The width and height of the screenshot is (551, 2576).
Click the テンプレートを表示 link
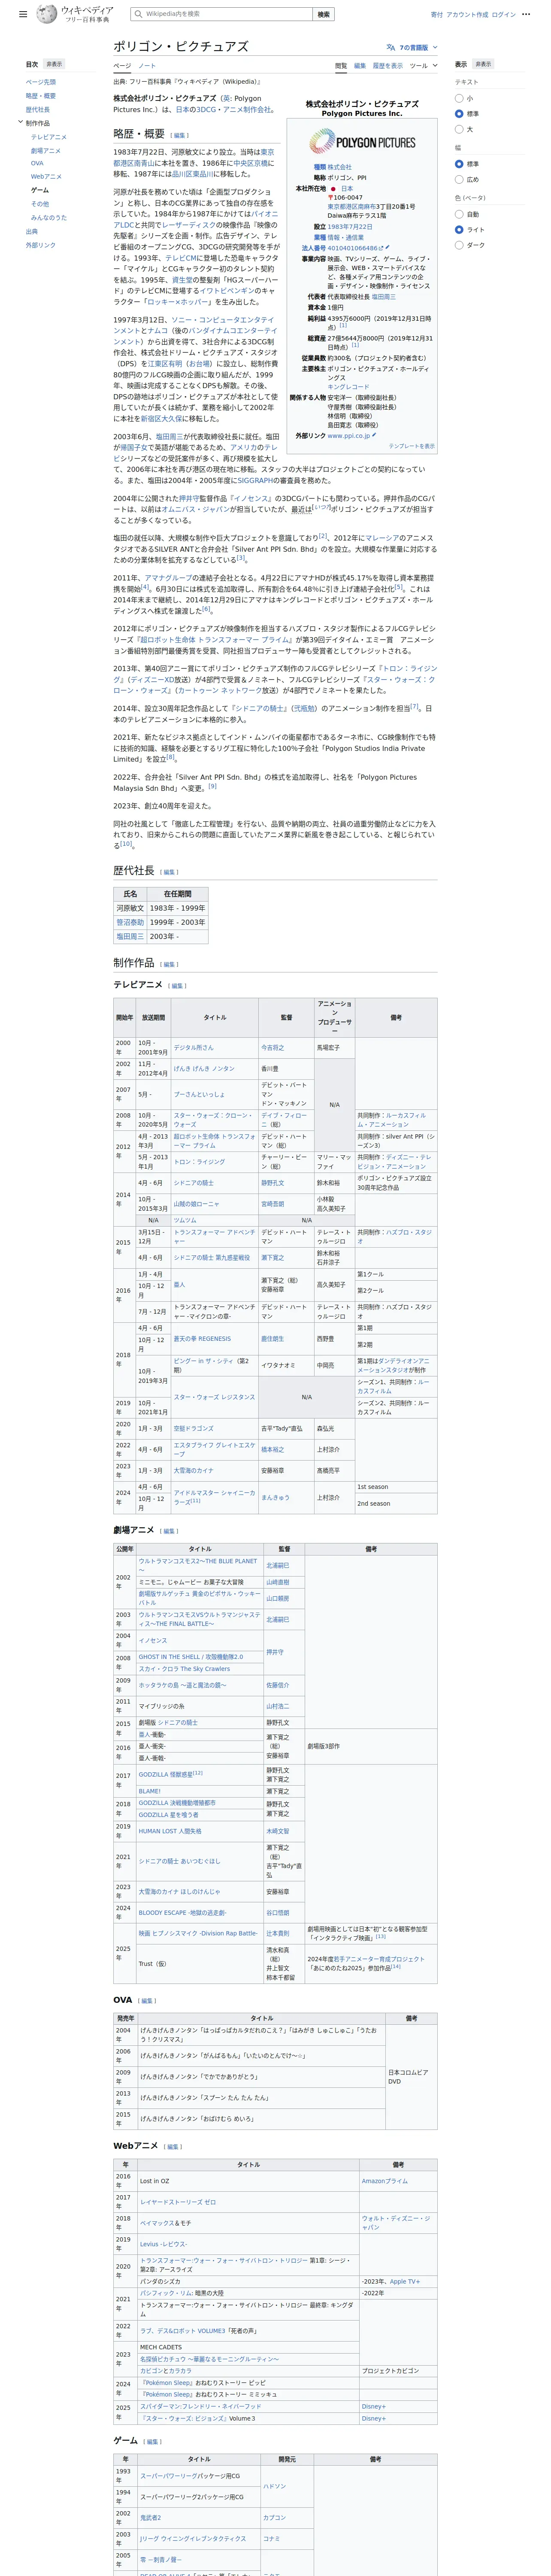pos(412,446)
